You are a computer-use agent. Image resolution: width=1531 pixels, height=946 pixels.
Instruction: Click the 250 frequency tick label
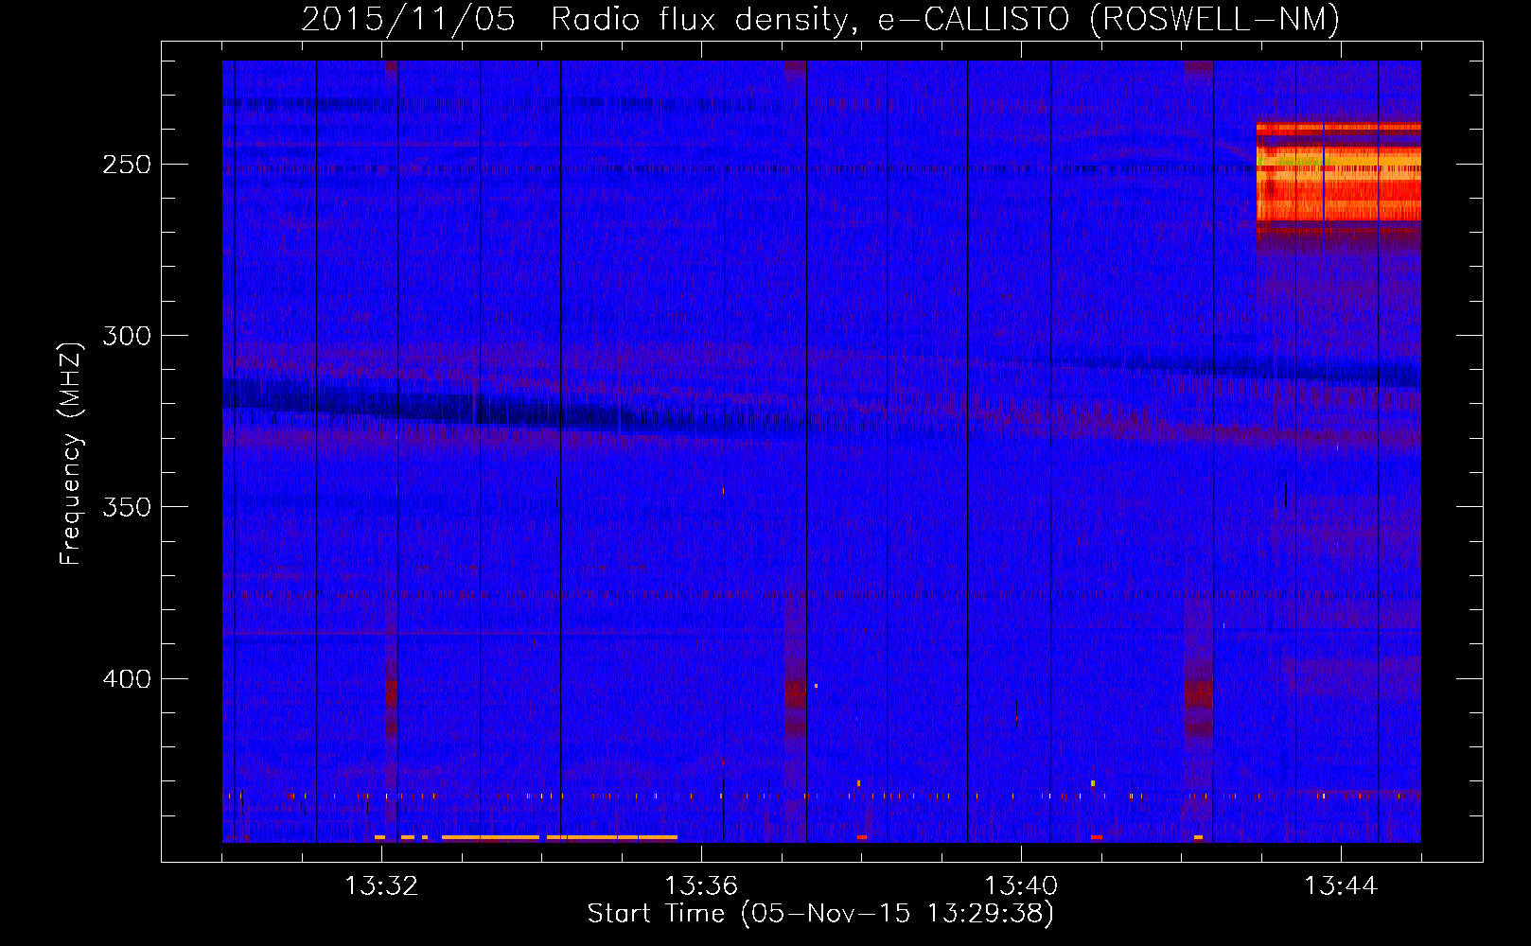pyautogui.click(x=127, y=165)
